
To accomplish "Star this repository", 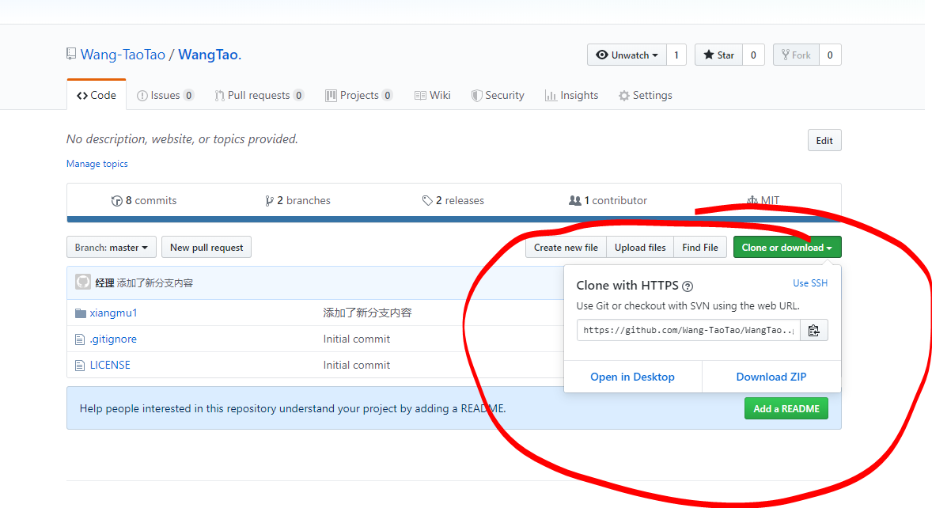I will [718, 55].
